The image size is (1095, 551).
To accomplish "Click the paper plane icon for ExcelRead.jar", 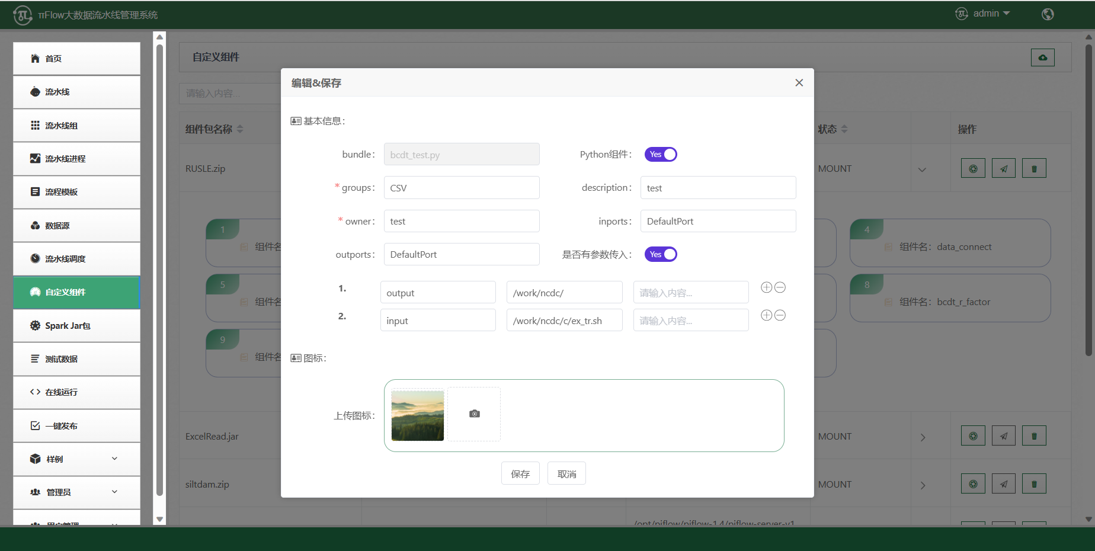I will (1004, 436).
